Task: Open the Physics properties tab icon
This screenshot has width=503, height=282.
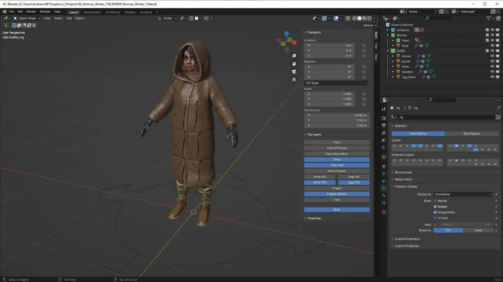Action: (x=384, y=173)
